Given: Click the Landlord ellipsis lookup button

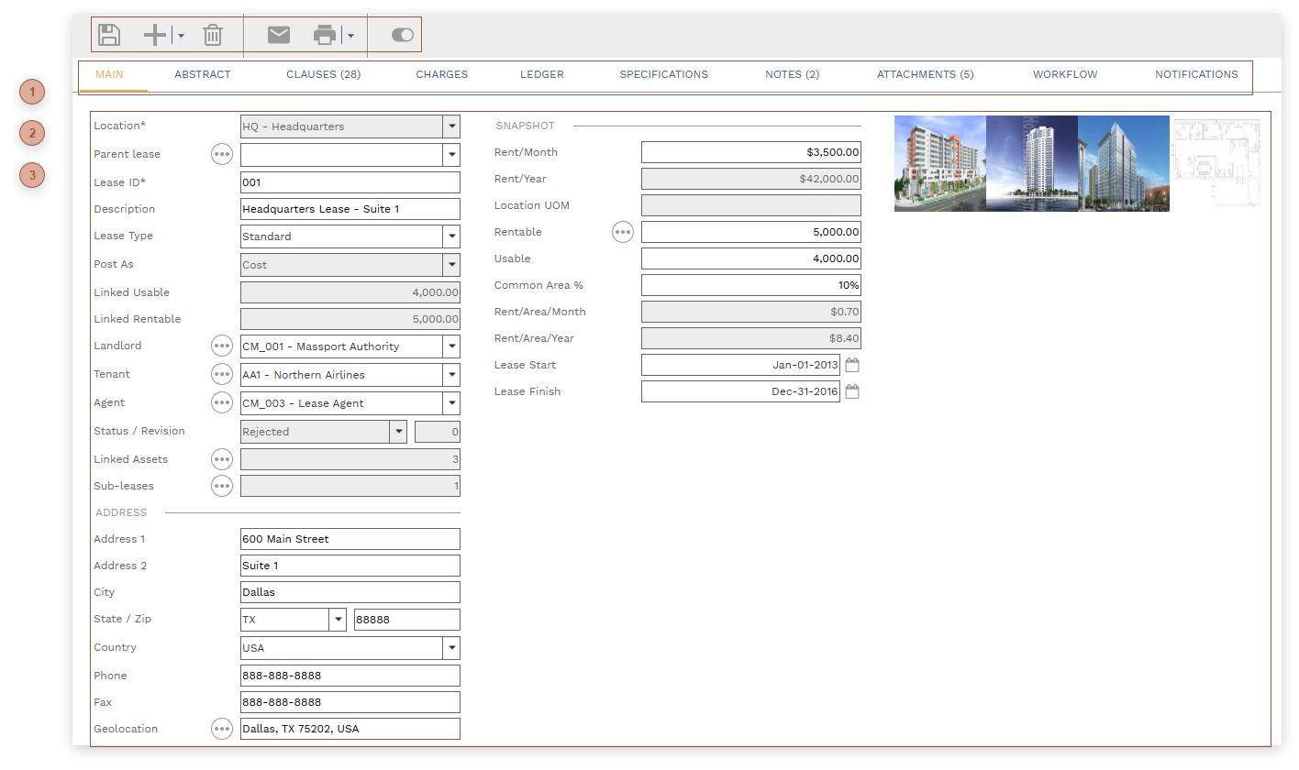Looking at the screenshot, I should point(222,346).
